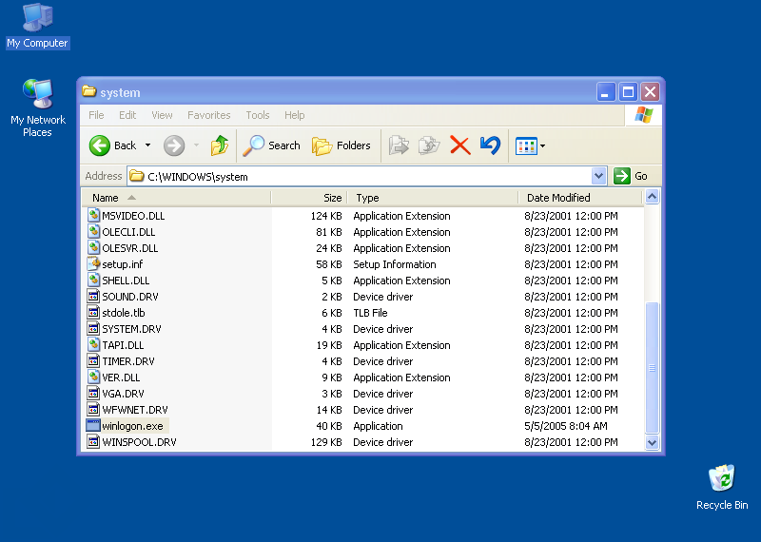761x542 pixels.
Task: Click the 129 KB size value
Action: [x=326, y=442]
